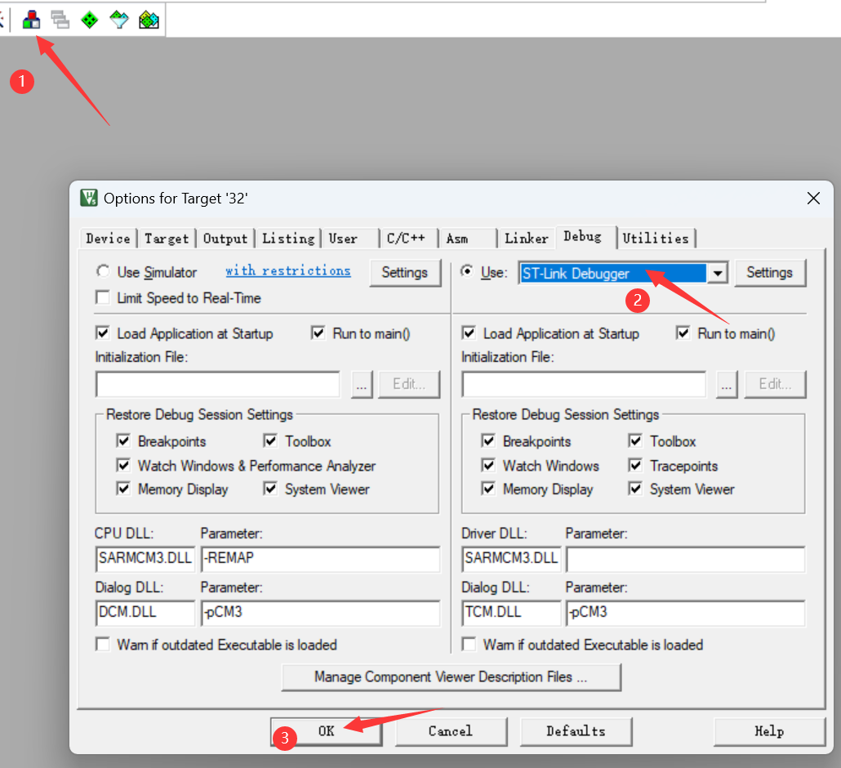This screenshot has height=768, width=841.
Task: Toggle ST-Link Breakpoints checkbox
Action: (488, 441)
